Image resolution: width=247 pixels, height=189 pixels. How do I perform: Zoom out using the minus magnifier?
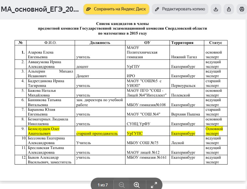[122, 184]
